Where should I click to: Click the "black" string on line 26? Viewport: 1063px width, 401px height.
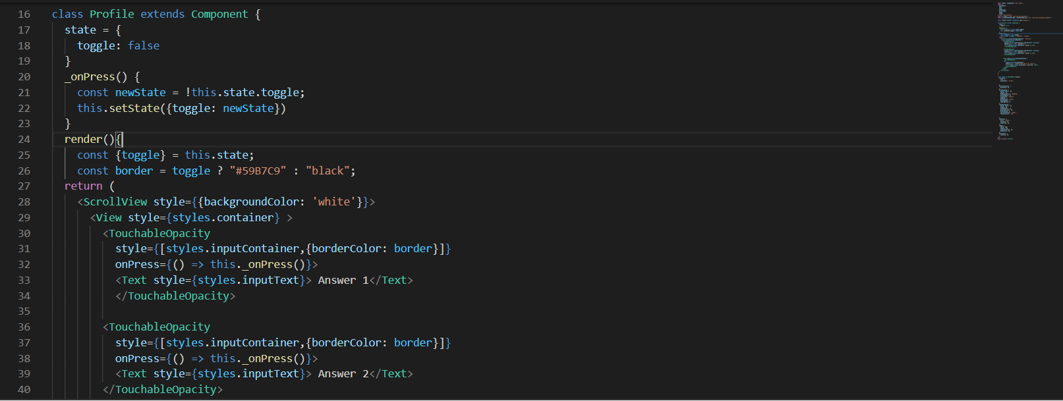tap(328, 171)
